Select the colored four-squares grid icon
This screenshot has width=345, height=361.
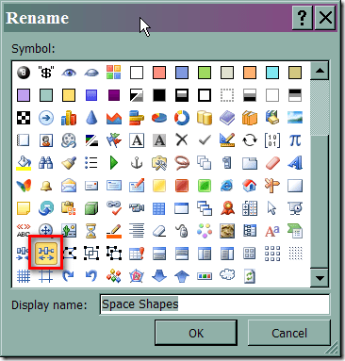pyautogui.click(x=114, y=73)
